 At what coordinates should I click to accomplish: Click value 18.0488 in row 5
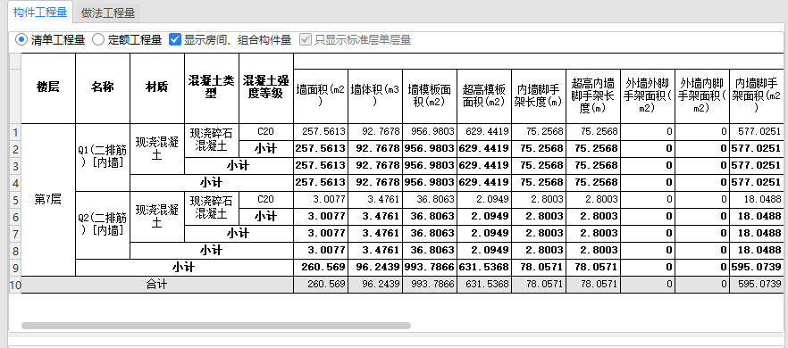coord(756,200)
